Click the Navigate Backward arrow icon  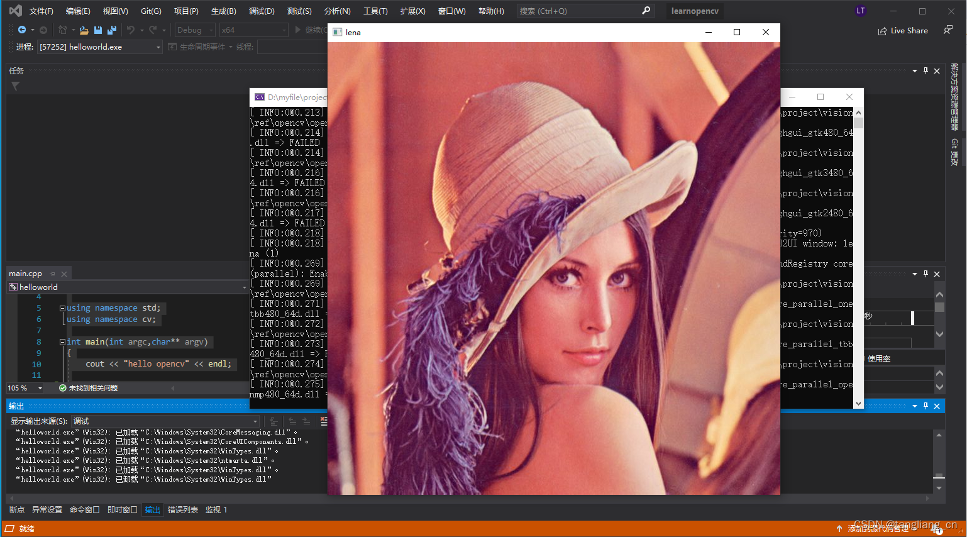click(x=22, y=30)
